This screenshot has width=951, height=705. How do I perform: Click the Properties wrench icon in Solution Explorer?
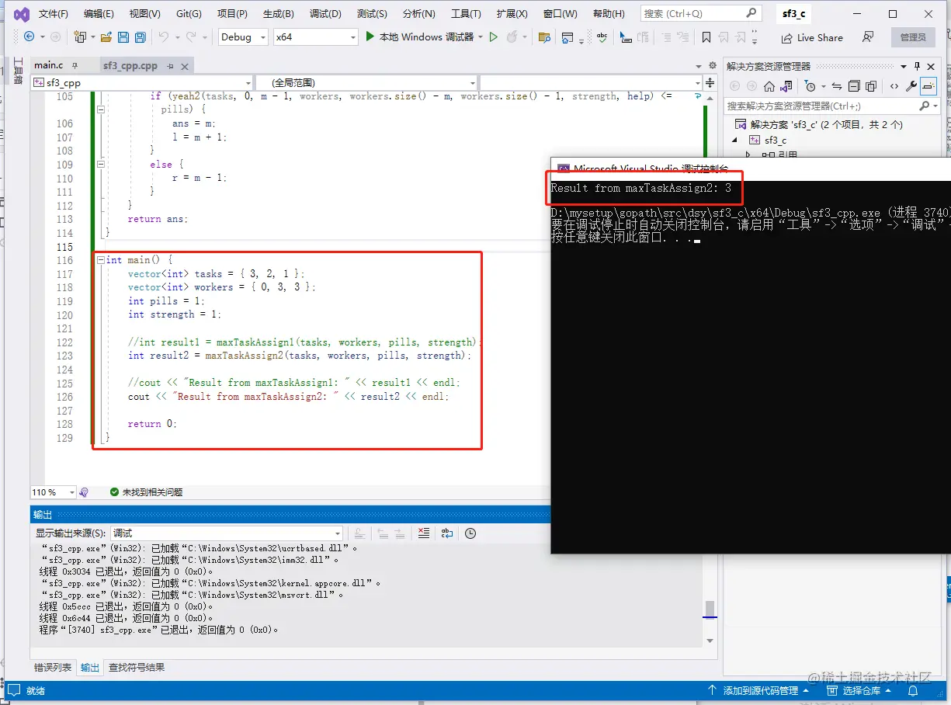(x=911, y=86)
